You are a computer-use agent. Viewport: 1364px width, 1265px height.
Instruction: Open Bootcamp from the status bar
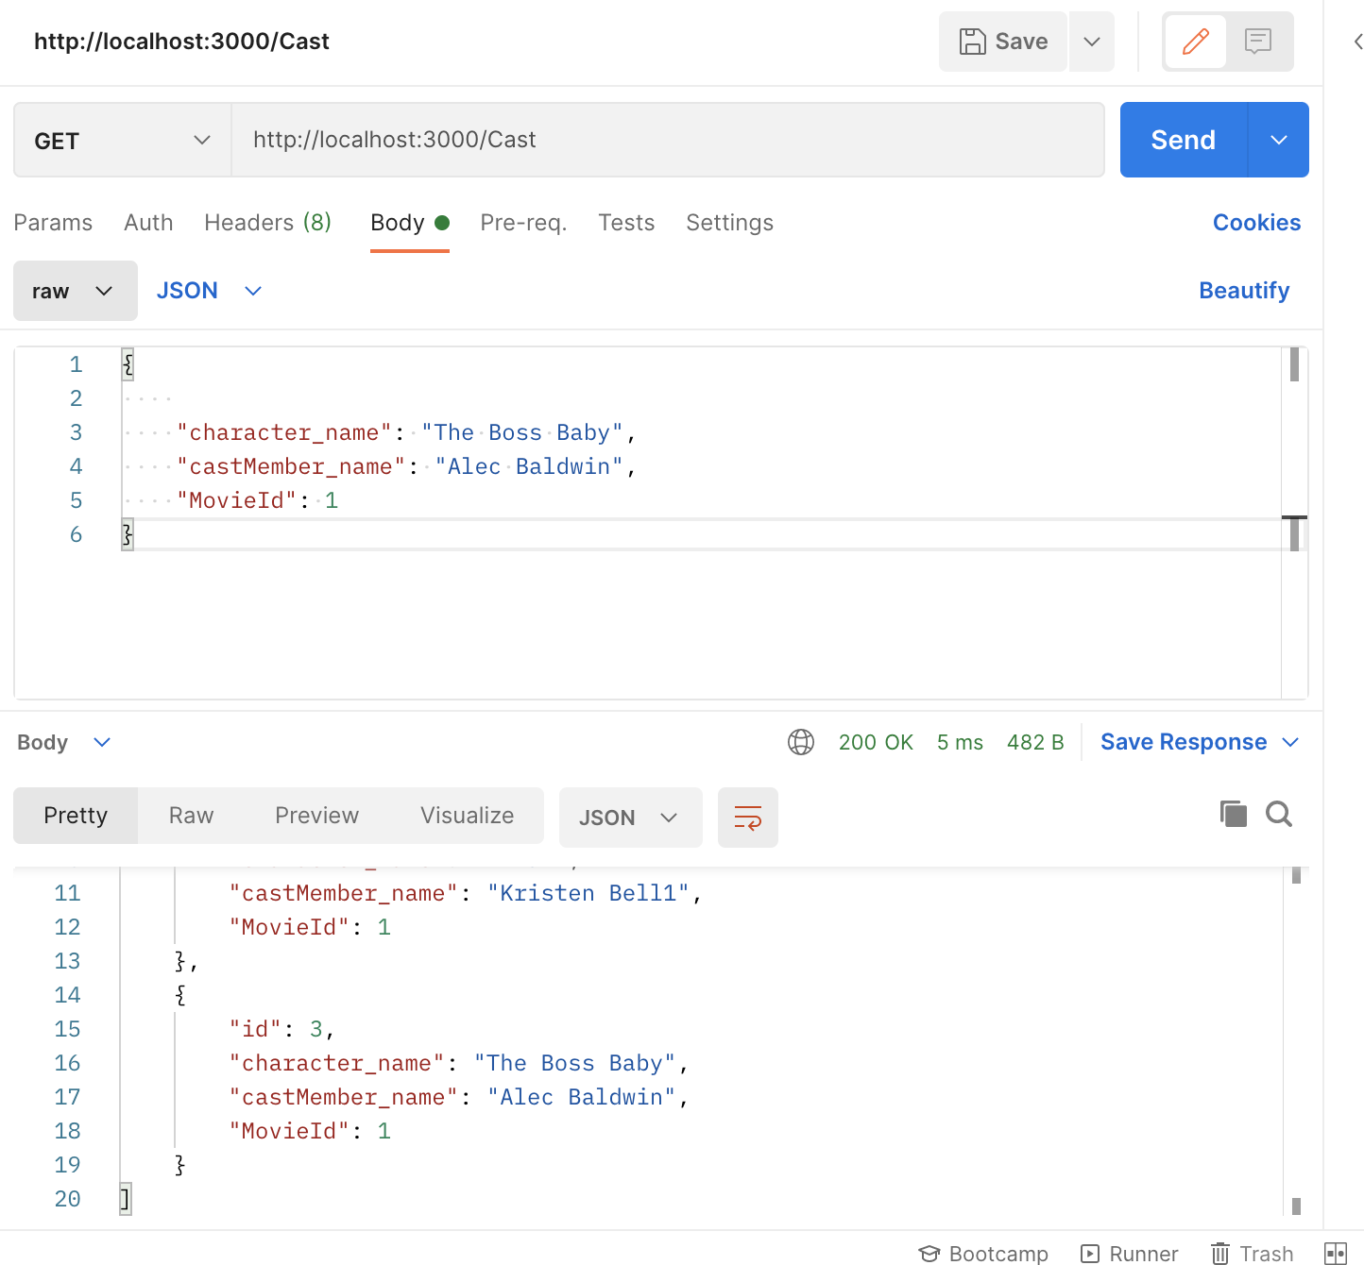coord(982,1254)
